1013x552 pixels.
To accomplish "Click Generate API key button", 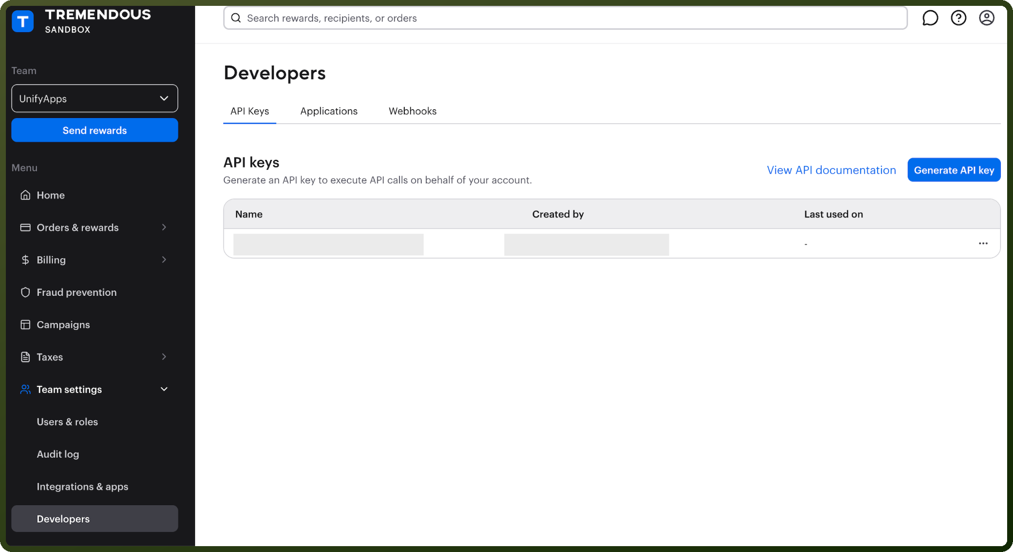I will pyautogui.click(x=954, y=170).
